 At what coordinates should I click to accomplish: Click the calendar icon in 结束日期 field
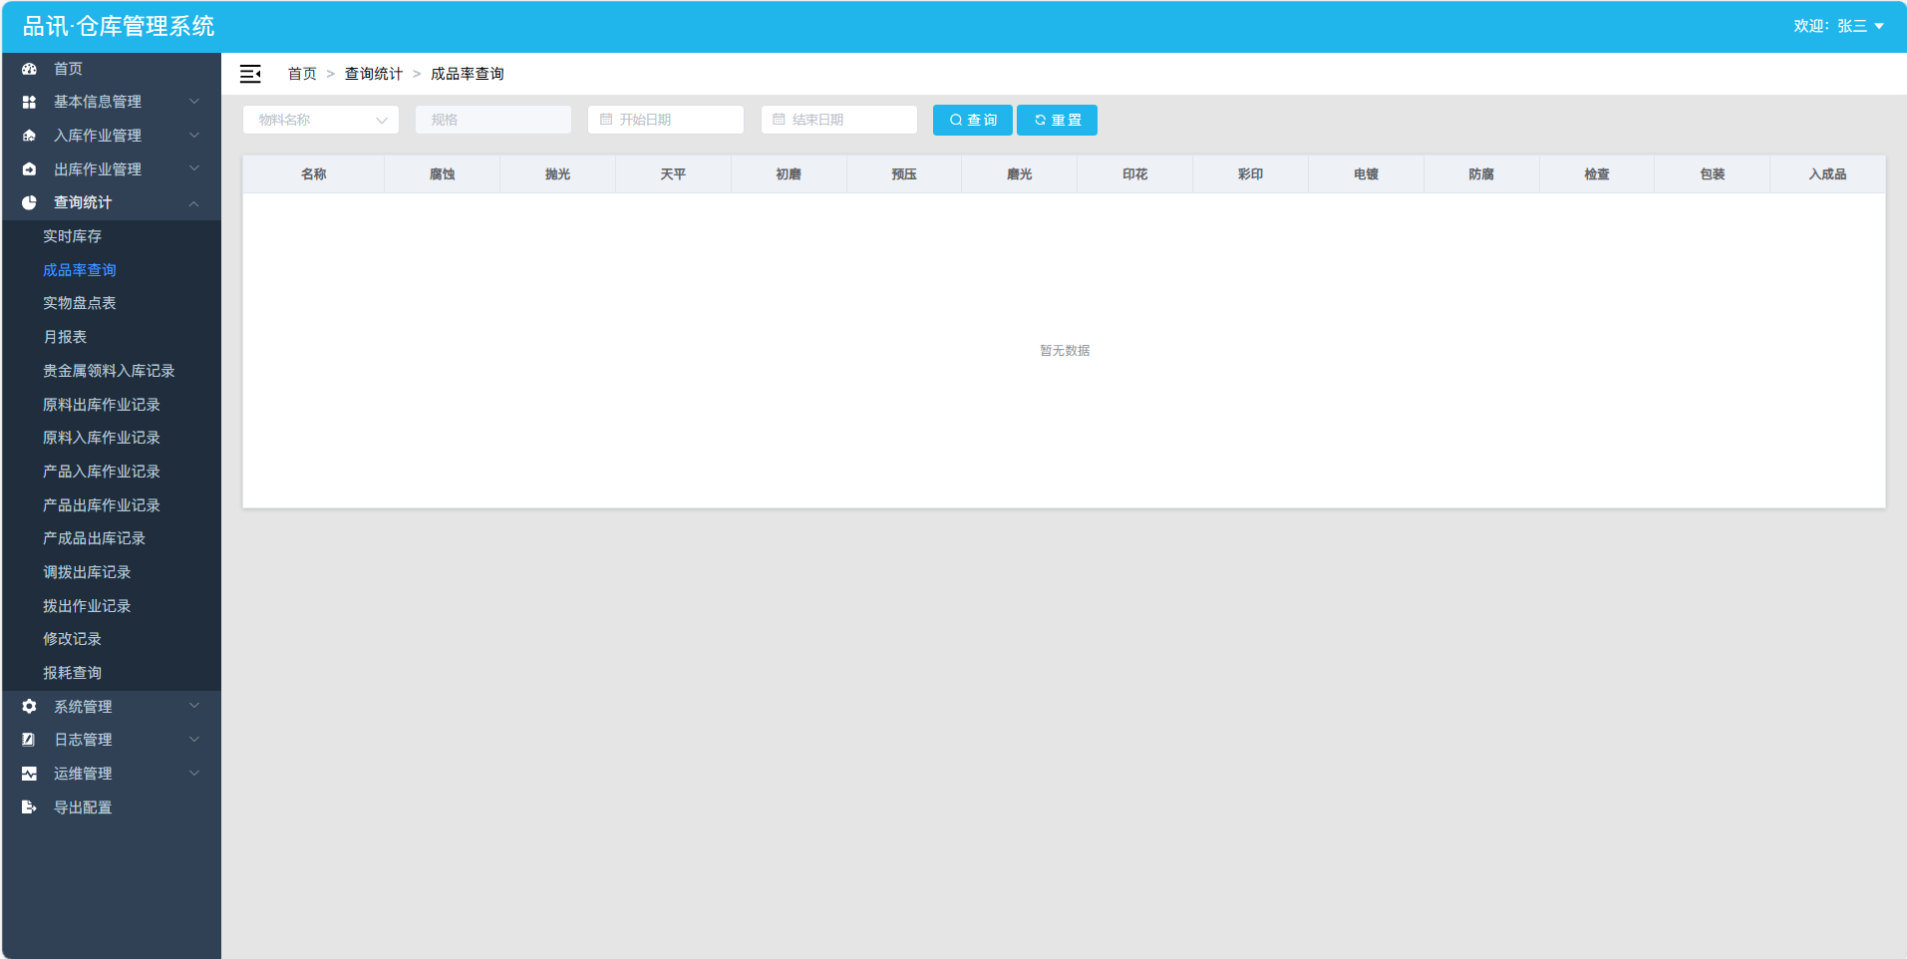(779, 120)
